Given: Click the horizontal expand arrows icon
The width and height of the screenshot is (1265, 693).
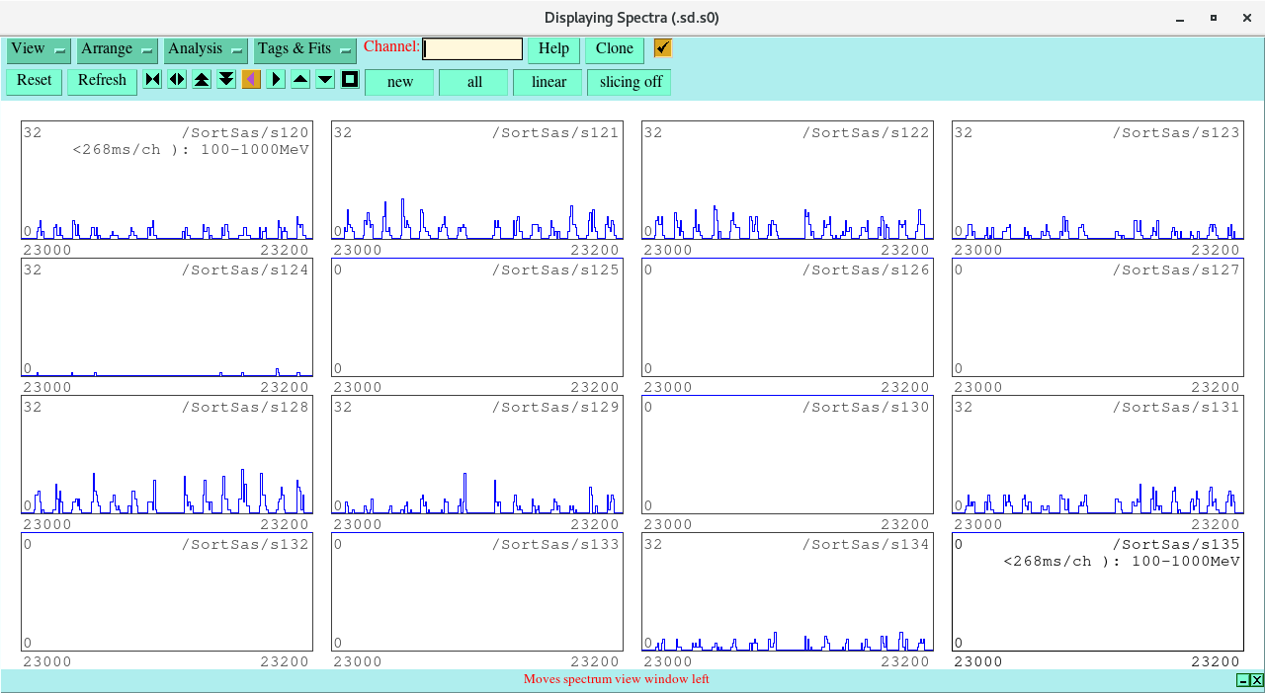Looking at the screenshot, I should pos(177,80).
